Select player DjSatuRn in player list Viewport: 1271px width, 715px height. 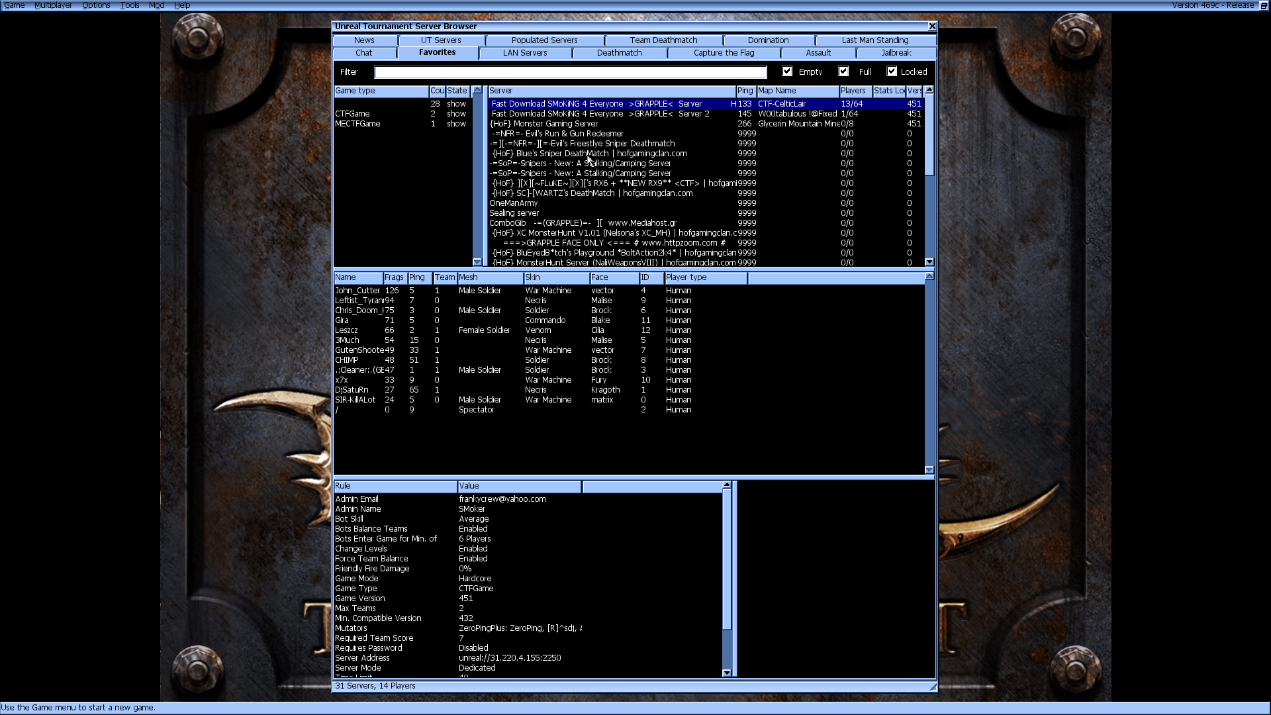click(x=629, y=390)
